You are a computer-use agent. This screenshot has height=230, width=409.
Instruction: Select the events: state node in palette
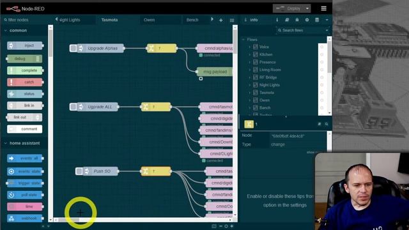click(x=25, y=171)
